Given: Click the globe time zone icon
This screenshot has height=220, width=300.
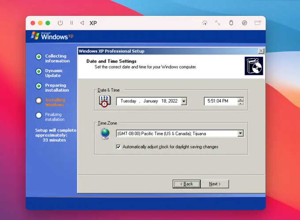Looking at the screenshot, I should click(105, 134).
